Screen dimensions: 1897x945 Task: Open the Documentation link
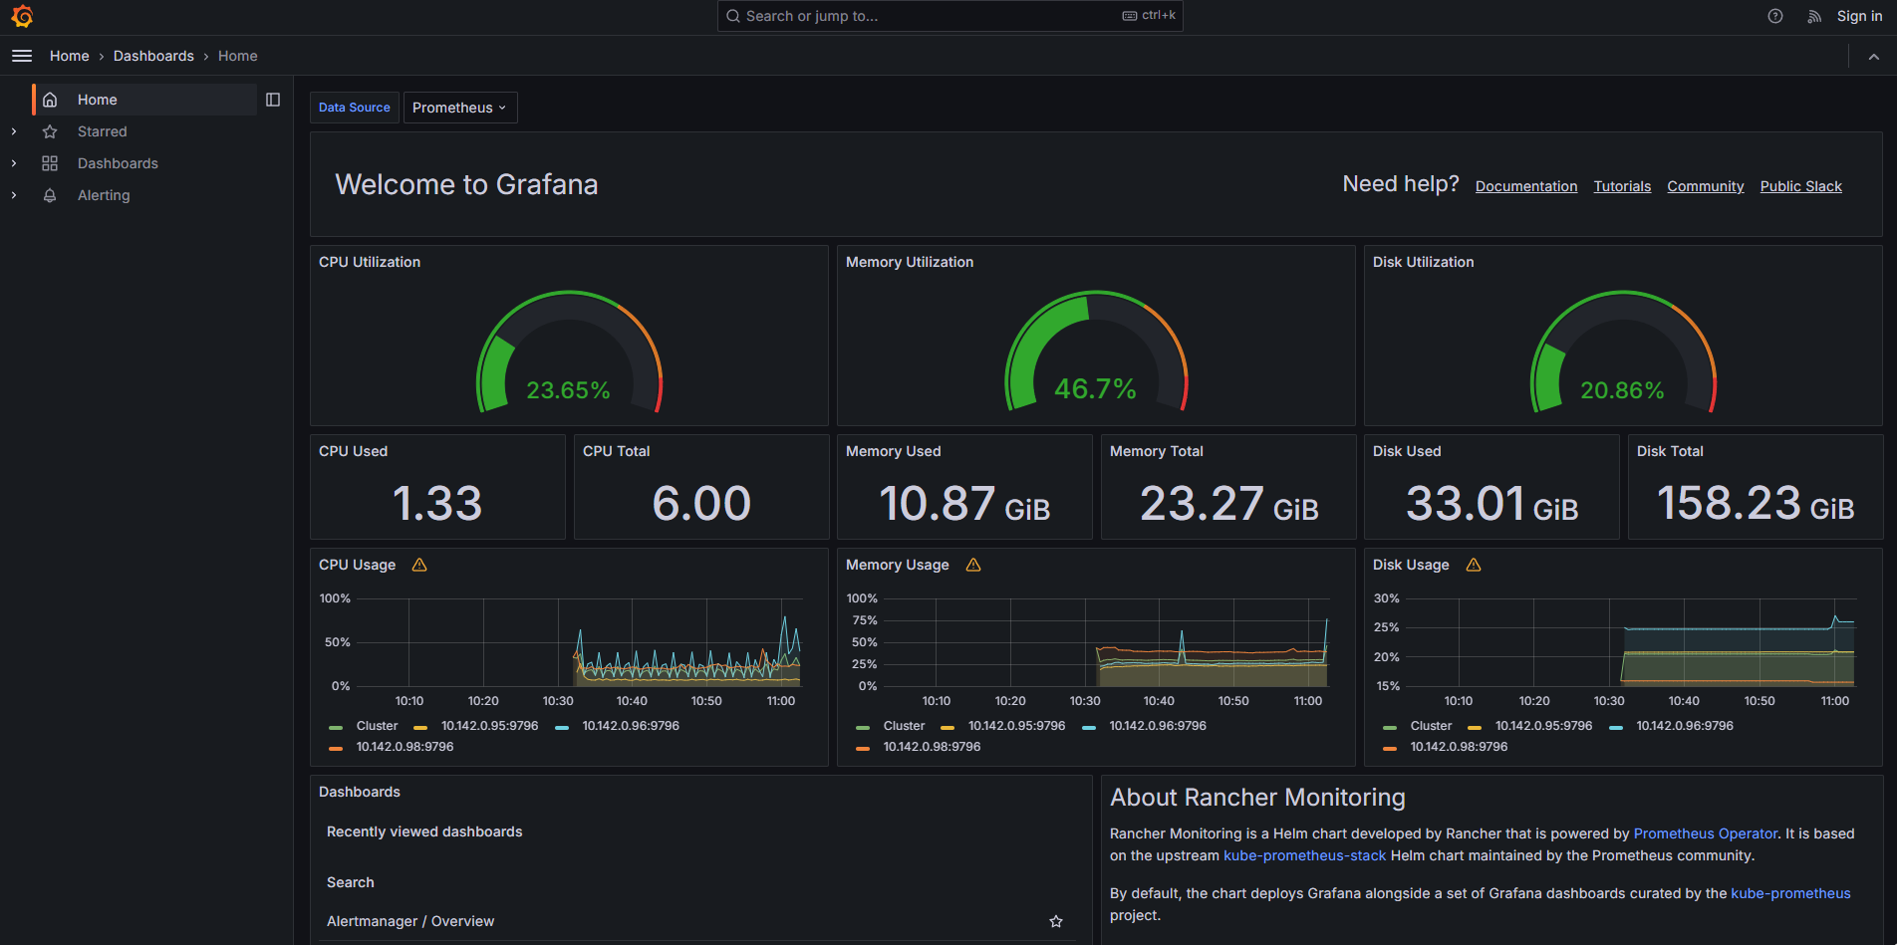tap(1526, 186)
